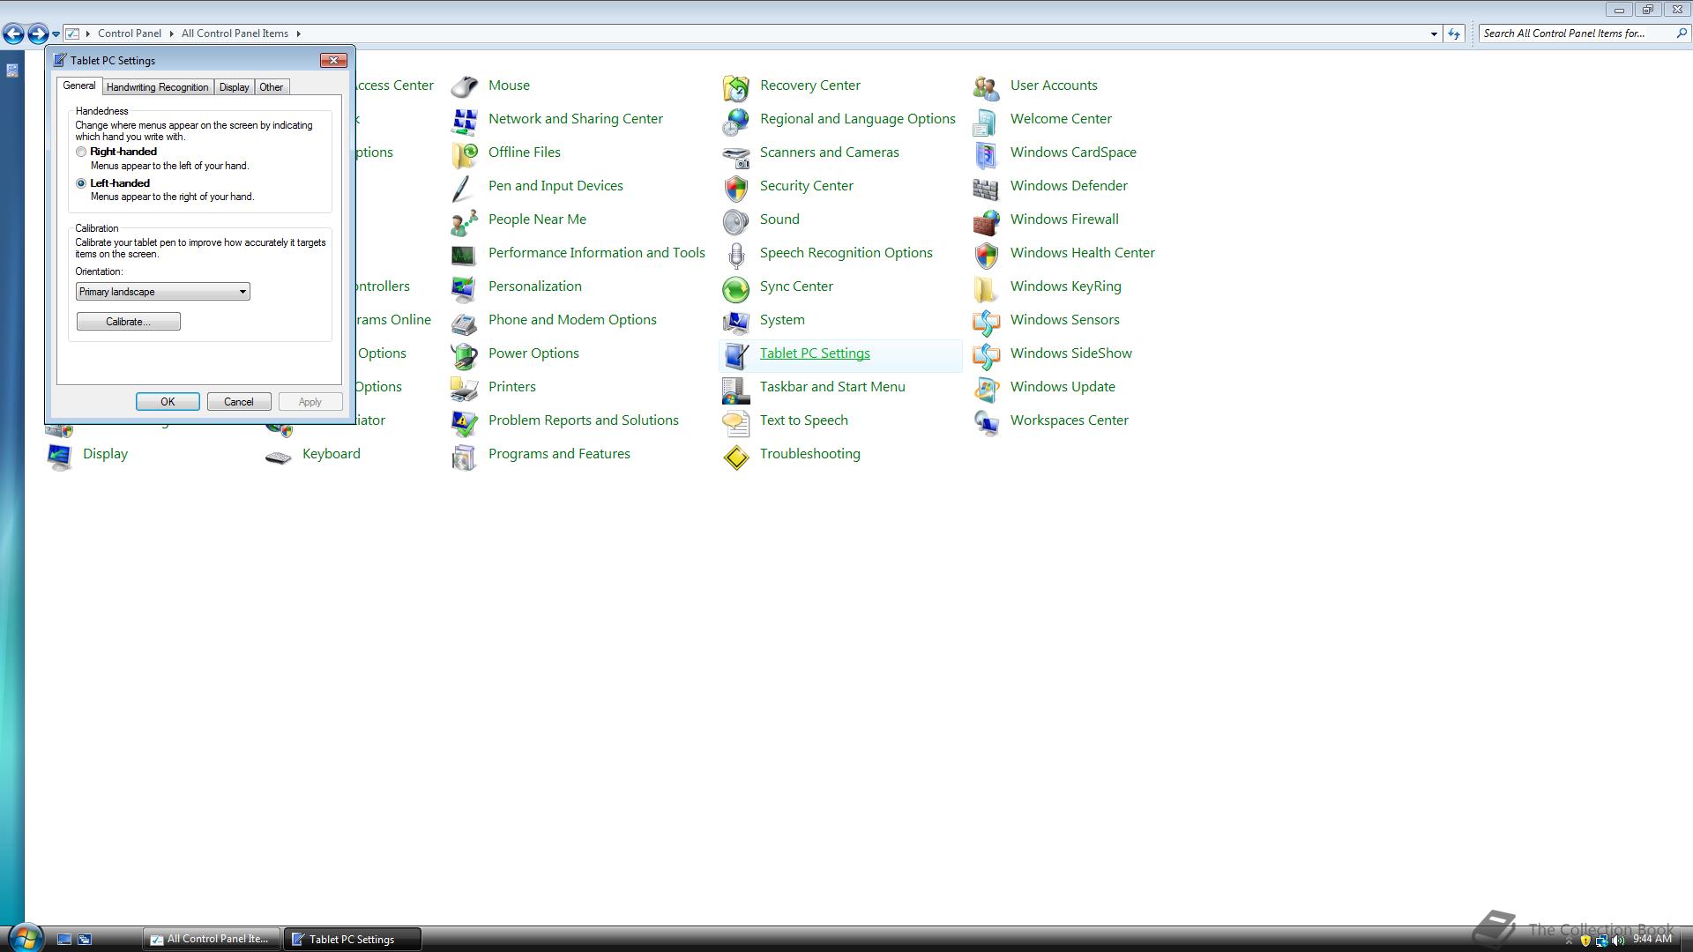Open the Security Center shield icon

(x=736, y=187)
